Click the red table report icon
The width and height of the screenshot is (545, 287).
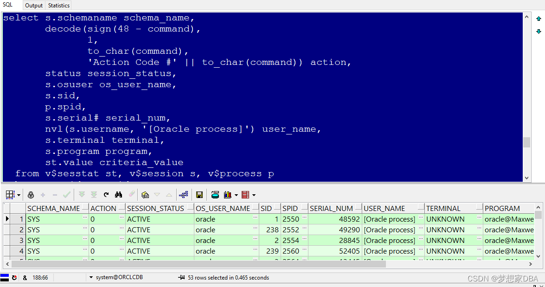[245, 195]
